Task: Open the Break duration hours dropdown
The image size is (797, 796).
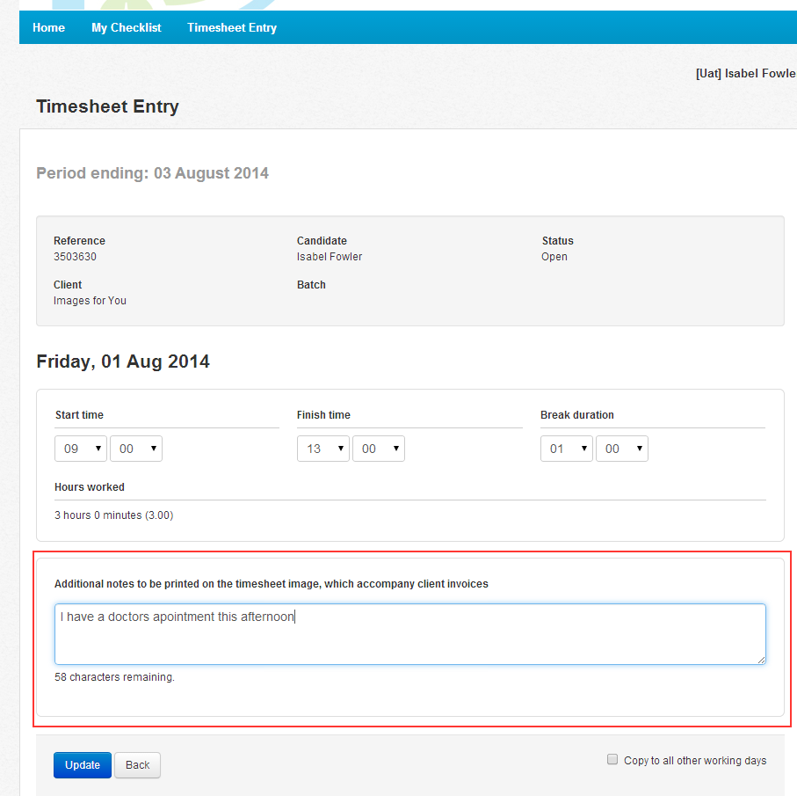Action: pos(566,449)
